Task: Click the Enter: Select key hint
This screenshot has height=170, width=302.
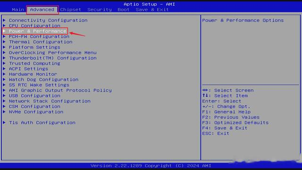Action: [222, 101]
